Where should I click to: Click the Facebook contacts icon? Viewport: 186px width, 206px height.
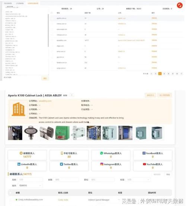(x=144, y=153)
